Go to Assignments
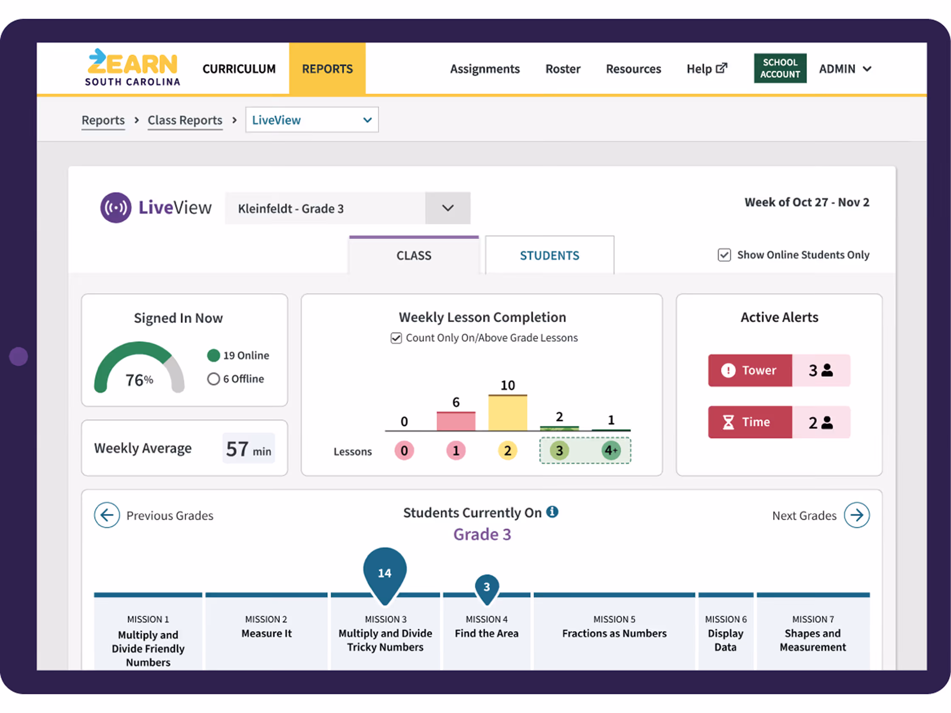Screen dimensions: 951x713 (484, 69)
